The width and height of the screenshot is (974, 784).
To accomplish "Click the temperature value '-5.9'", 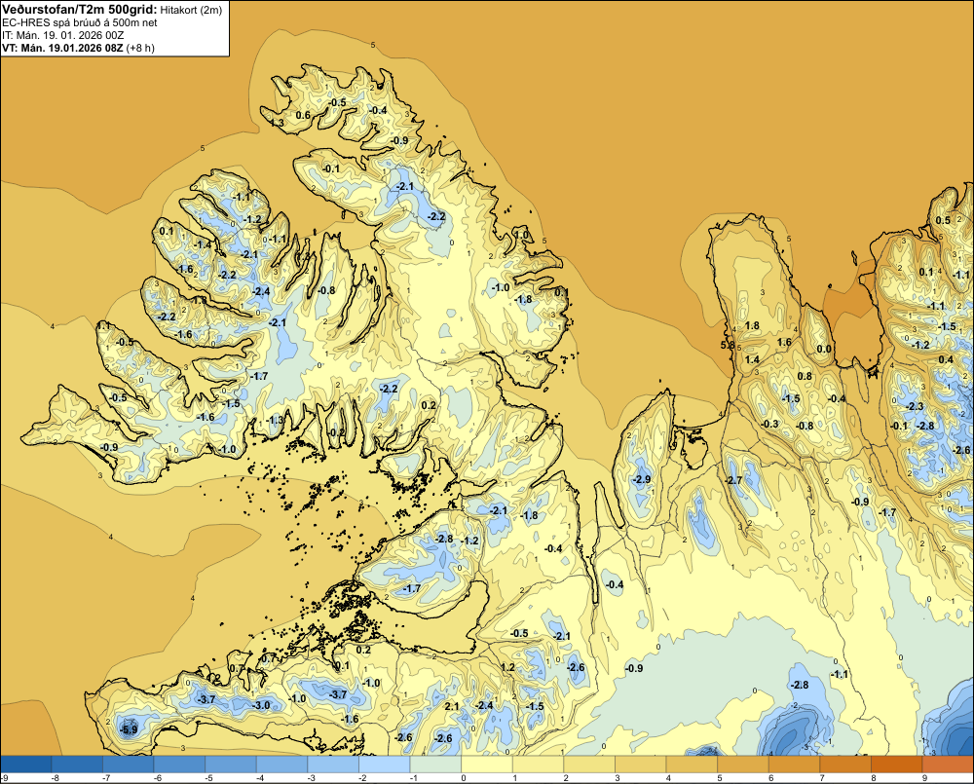I will point(130,730).
